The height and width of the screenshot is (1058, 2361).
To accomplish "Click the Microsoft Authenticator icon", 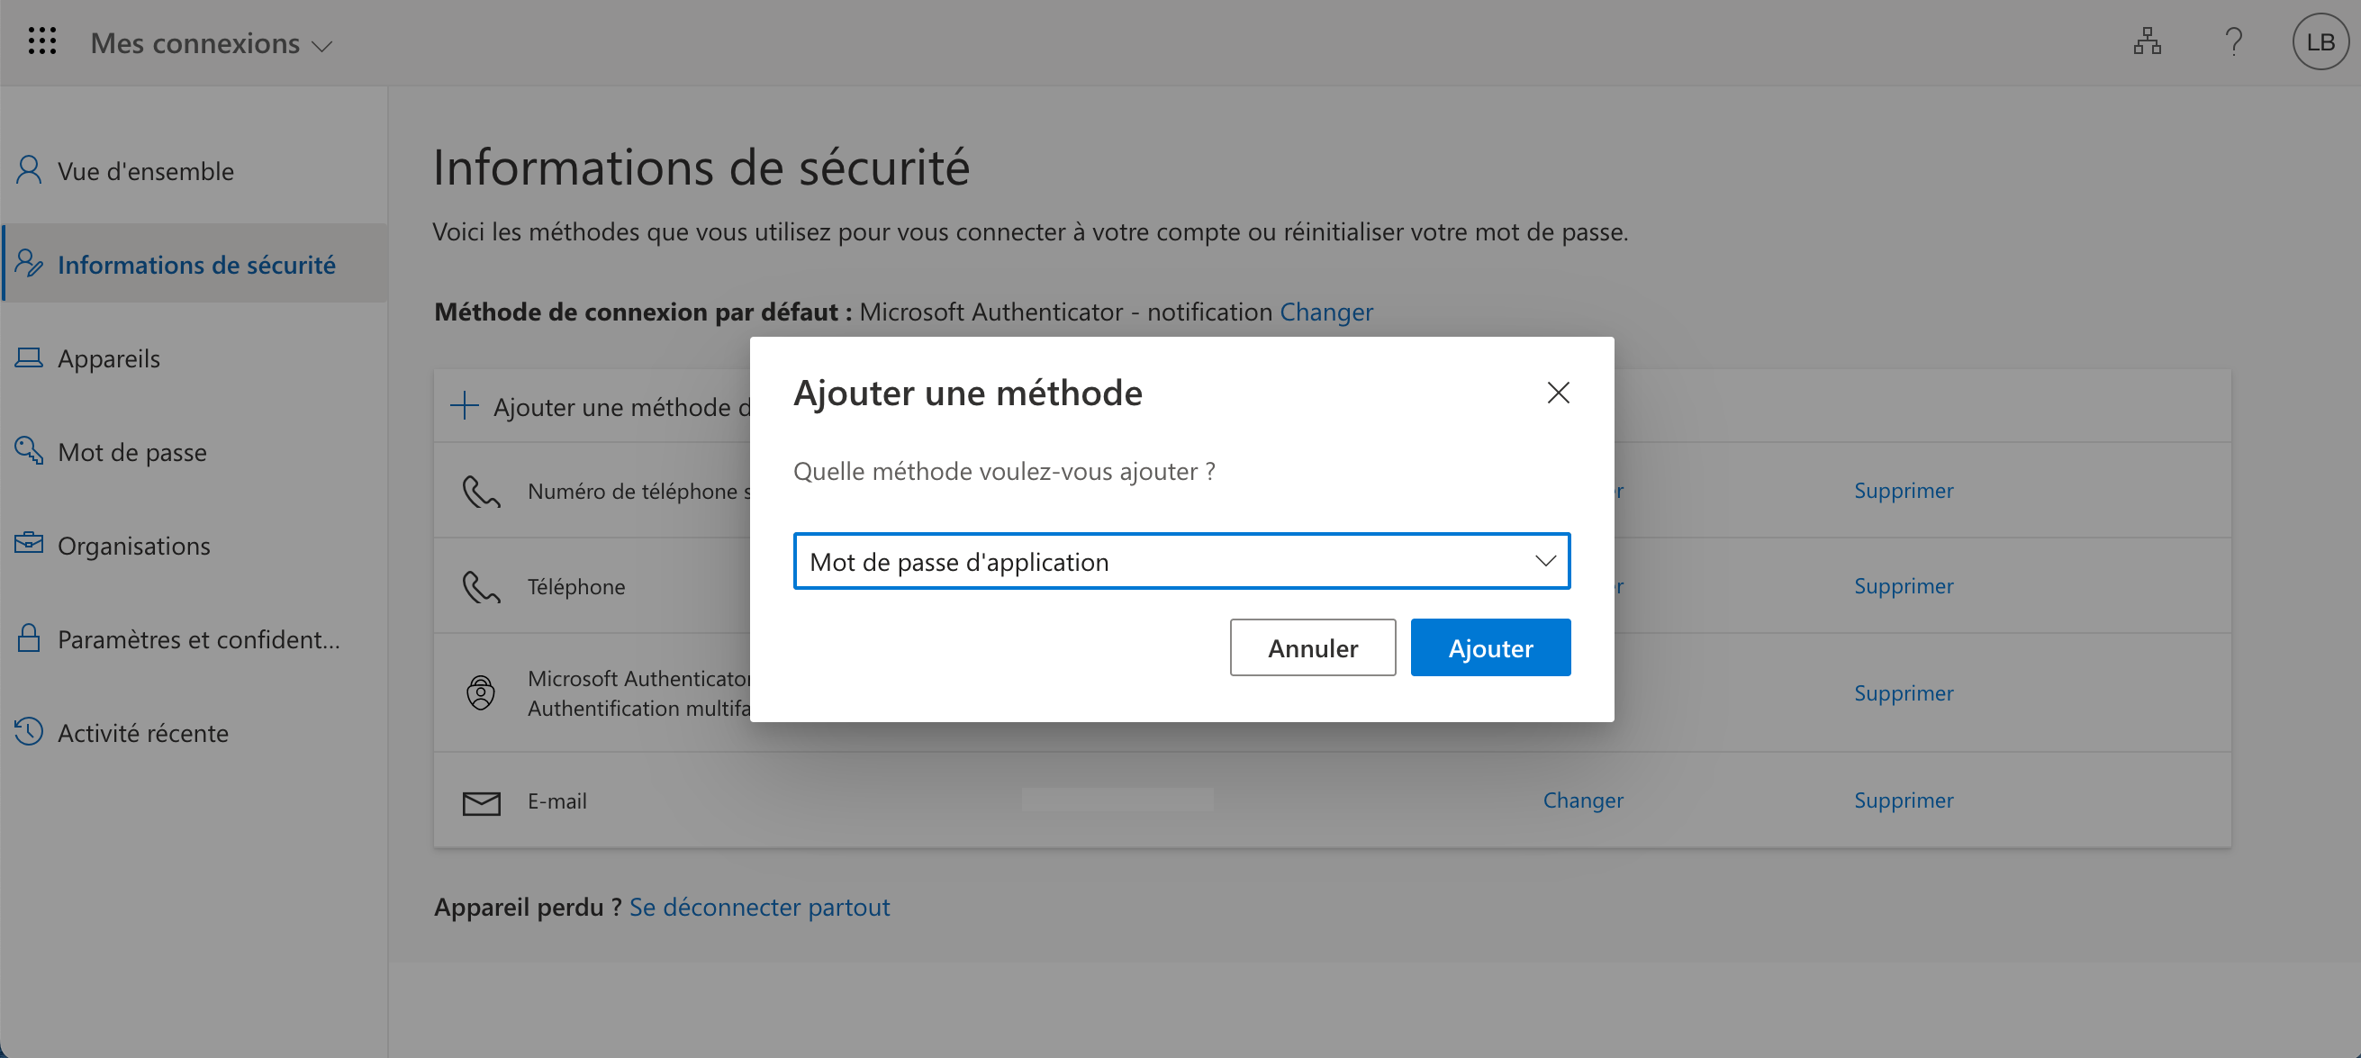I will pyautogui.click(x=480, y=692).
